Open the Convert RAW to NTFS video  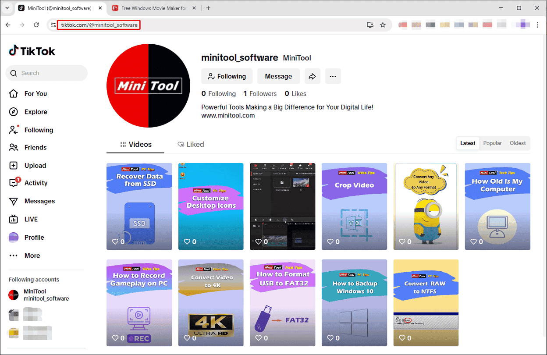(x=426, y=303)
